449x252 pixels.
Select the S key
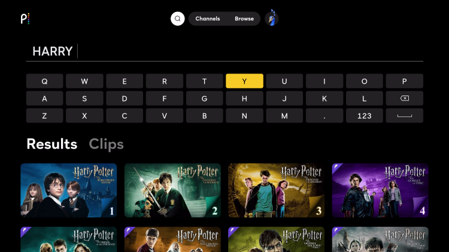(84, 99)
